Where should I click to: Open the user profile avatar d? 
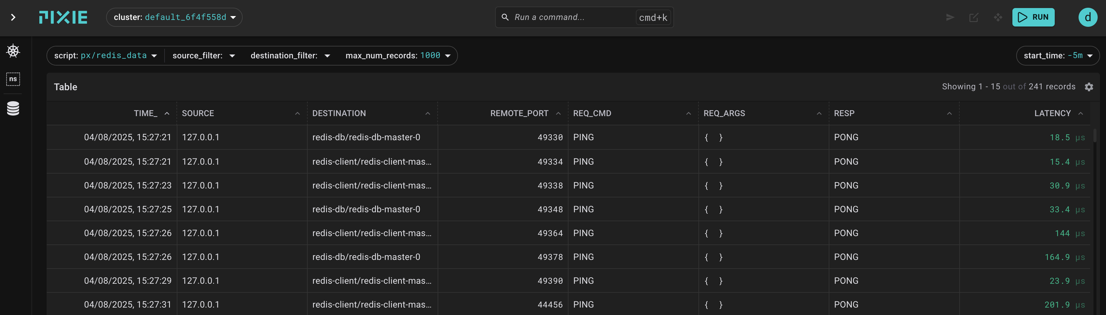pos(1088,17)
